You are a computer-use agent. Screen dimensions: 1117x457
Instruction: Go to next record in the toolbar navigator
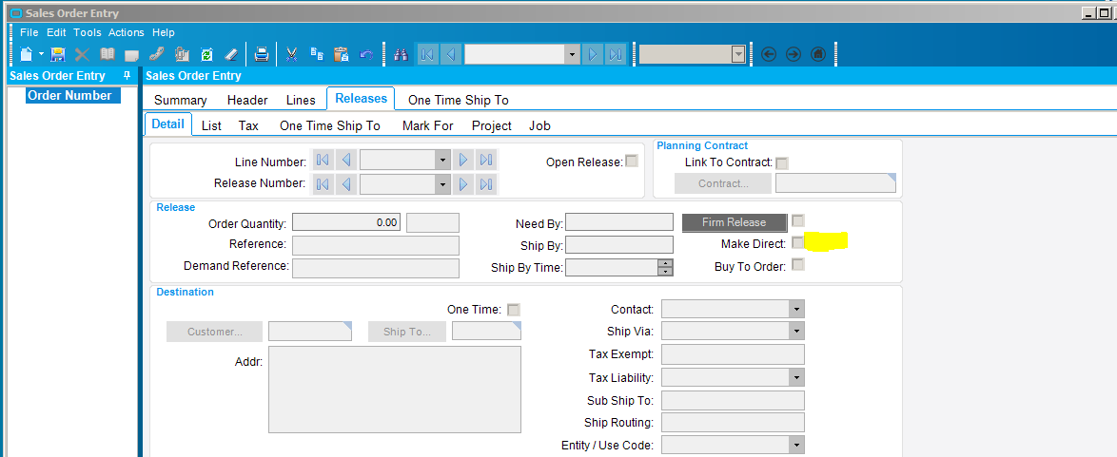coord(593,55)
